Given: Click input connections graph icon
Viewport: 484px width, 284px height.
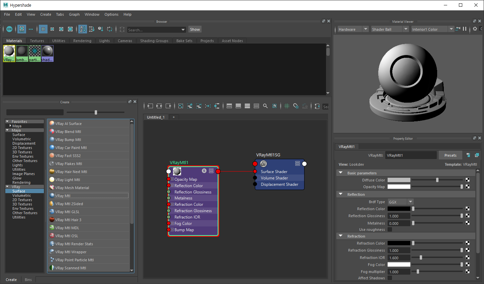Looking at the screenshot, I should pyautogui.click(x=150, y=106).
